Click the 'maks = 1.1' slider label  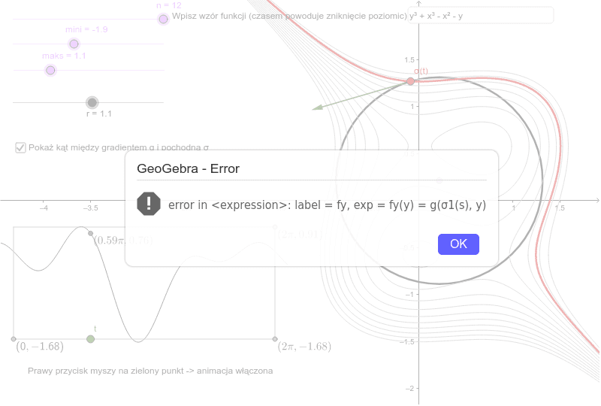pyautogui.click(x=64, y=56)
